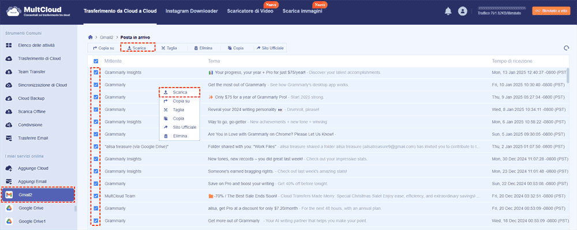This screenshot has width=577, height=230.
Task: Uncheck the MultCloud Team email checkbox
Action: tap(96, 196)
